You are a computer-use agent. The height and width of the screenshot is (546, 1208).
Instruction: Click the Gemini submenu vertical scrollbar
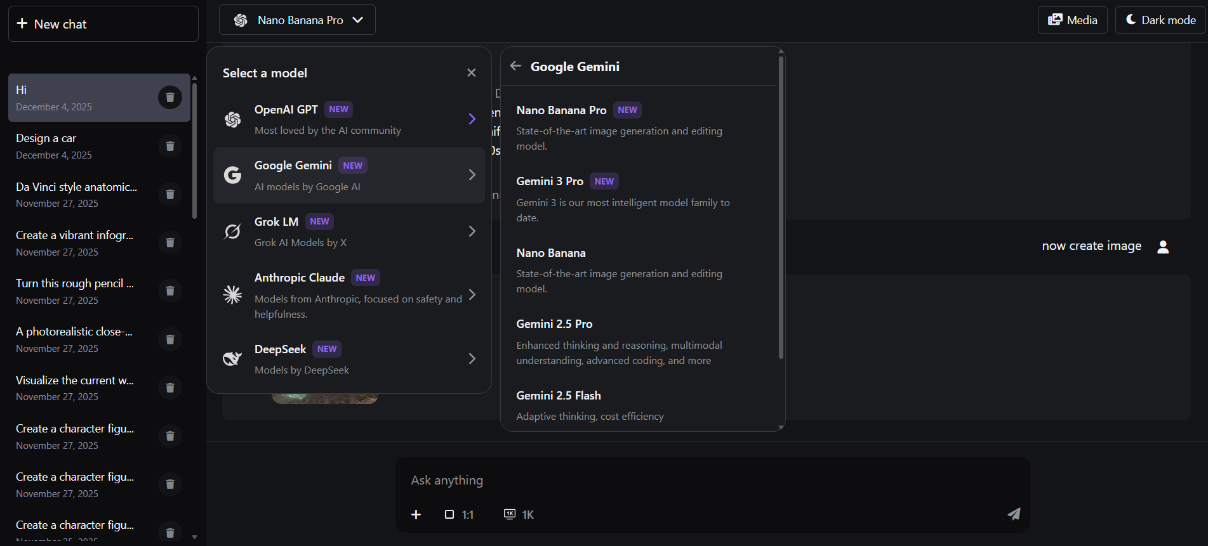coord(781,208)
